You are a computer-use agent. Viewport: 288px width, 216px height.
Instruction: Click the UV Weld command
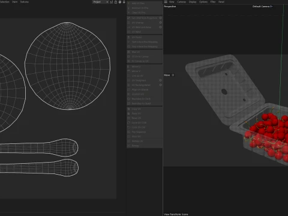[145, 32]
